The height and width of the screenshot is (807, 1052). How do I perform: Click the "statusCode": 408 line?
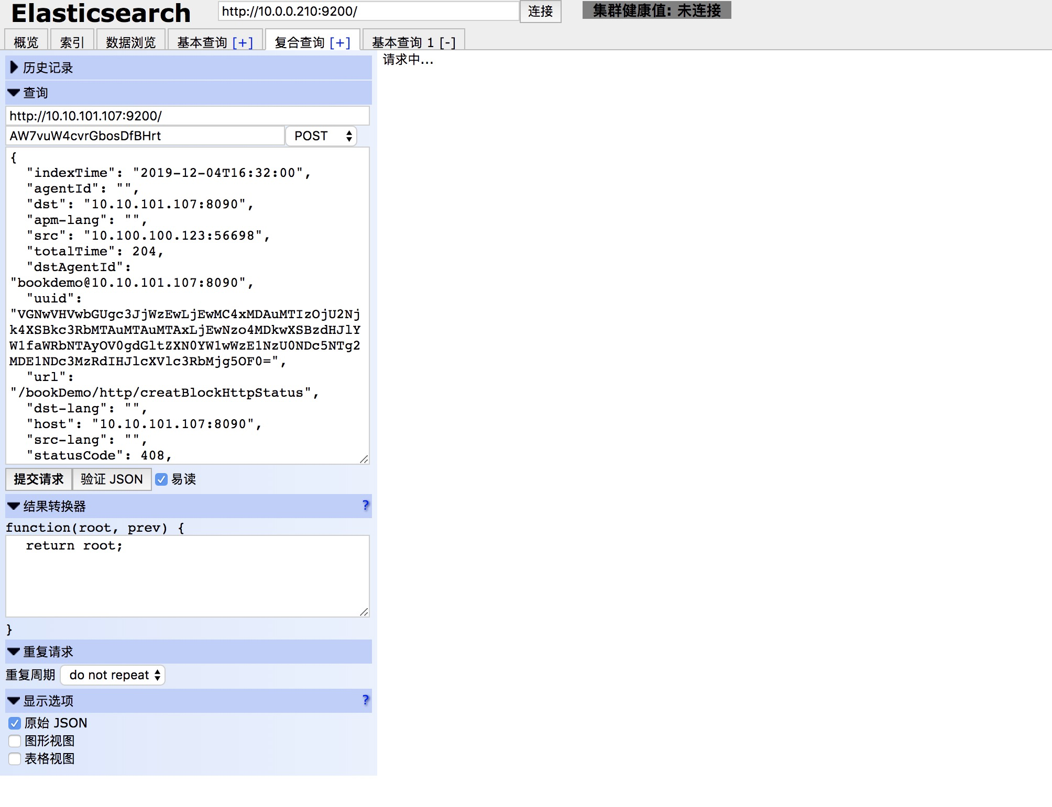click(x=100, y=455)
